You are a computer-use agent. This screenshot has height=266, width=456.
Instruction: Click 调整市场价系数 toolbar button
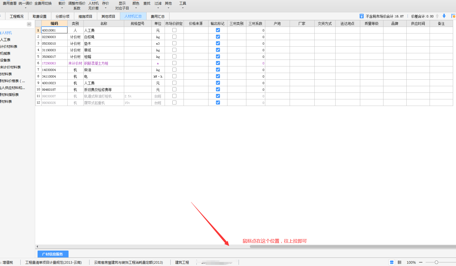pos(77,6)
